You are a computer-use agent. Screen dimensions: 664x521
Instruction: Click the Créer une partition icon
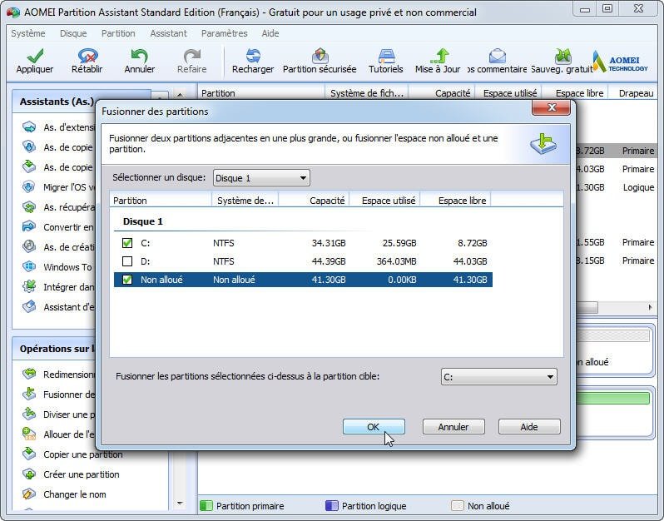click(29, 474)
